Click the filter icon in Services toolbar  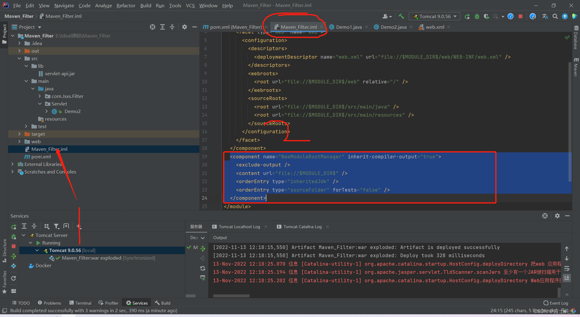click(x=56, y=226)
